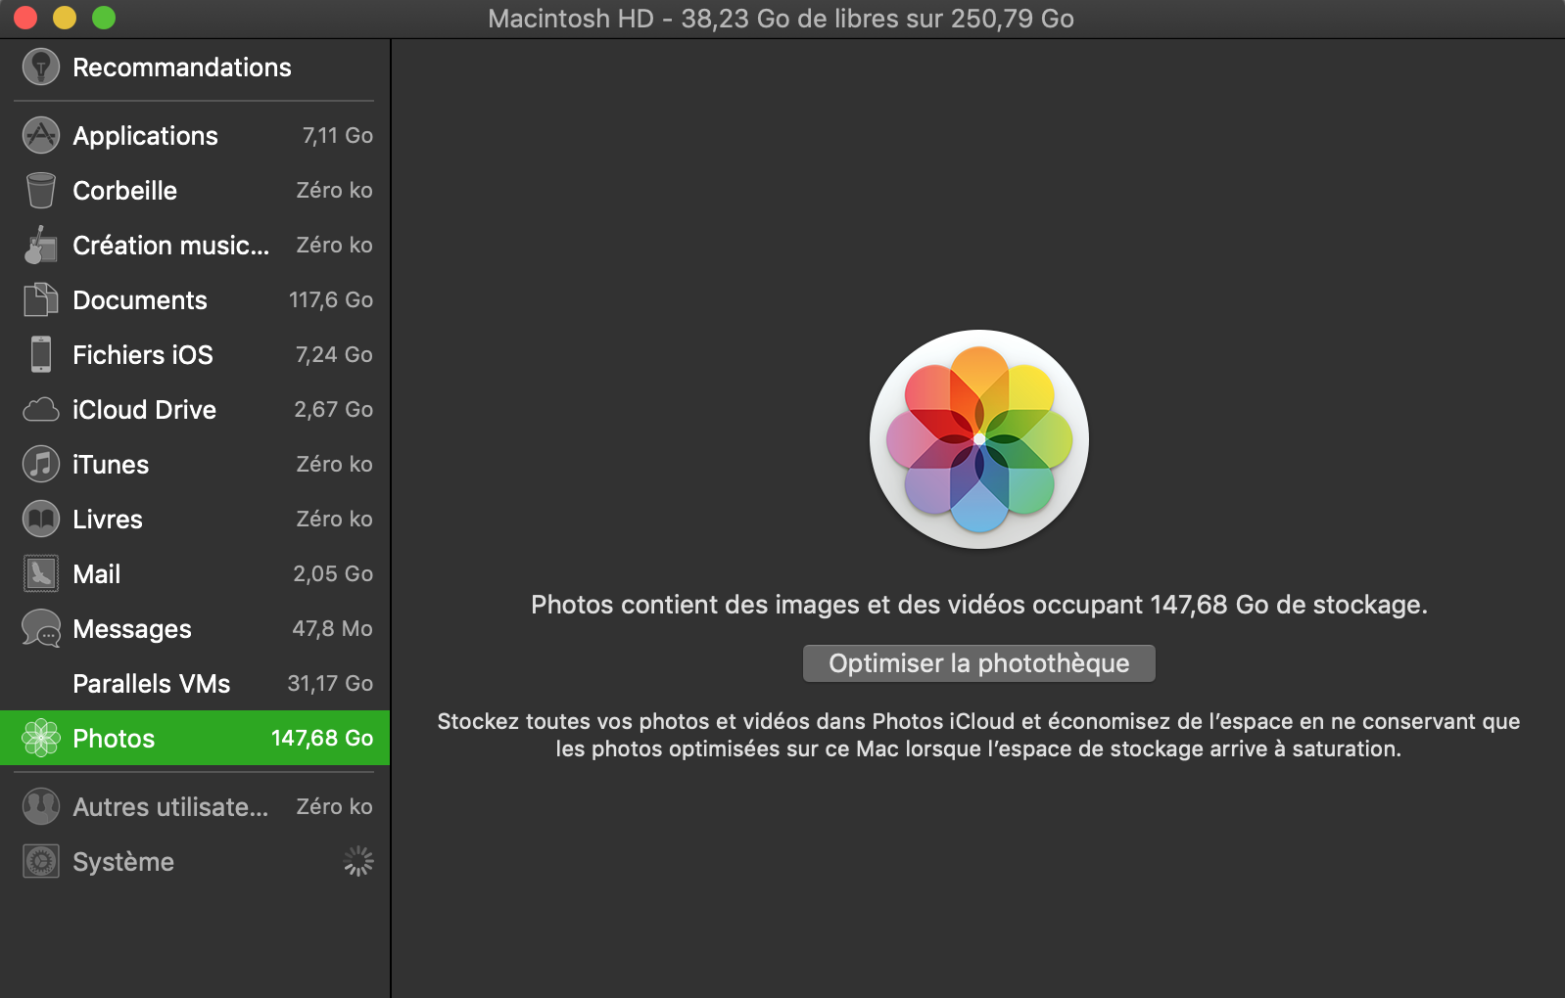Click the Corbeille label

click(125, 190)
